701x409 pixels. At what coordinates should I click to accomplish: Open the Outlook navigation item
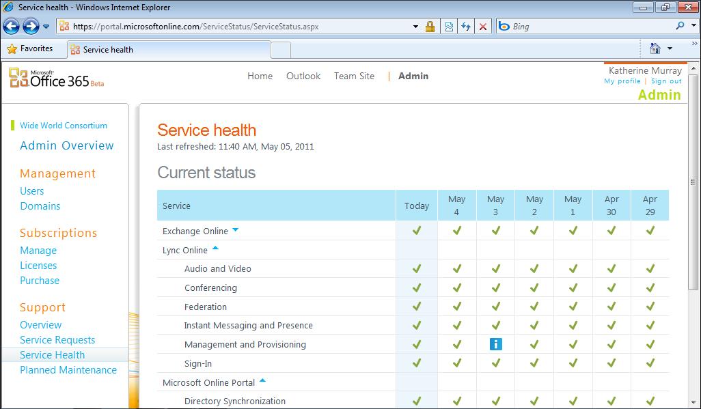[x=303, y=76]
